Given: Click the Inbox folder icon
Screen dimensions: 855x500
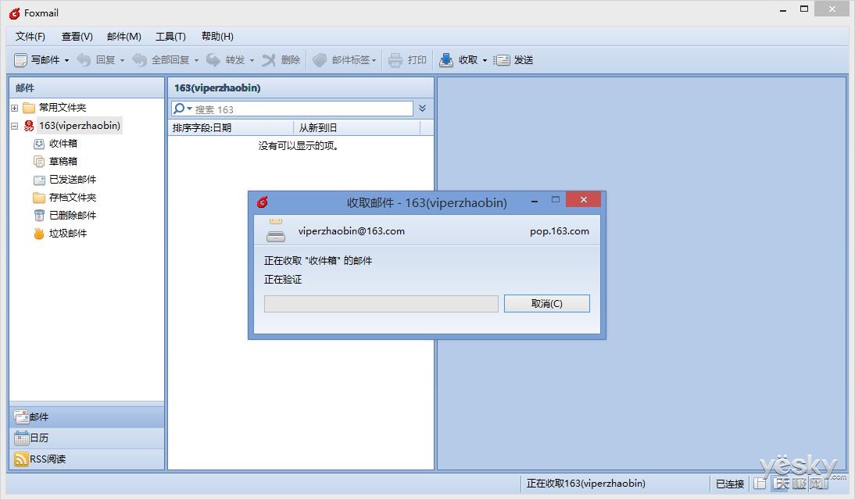Looking at the screenshot, I should point(39,144).
